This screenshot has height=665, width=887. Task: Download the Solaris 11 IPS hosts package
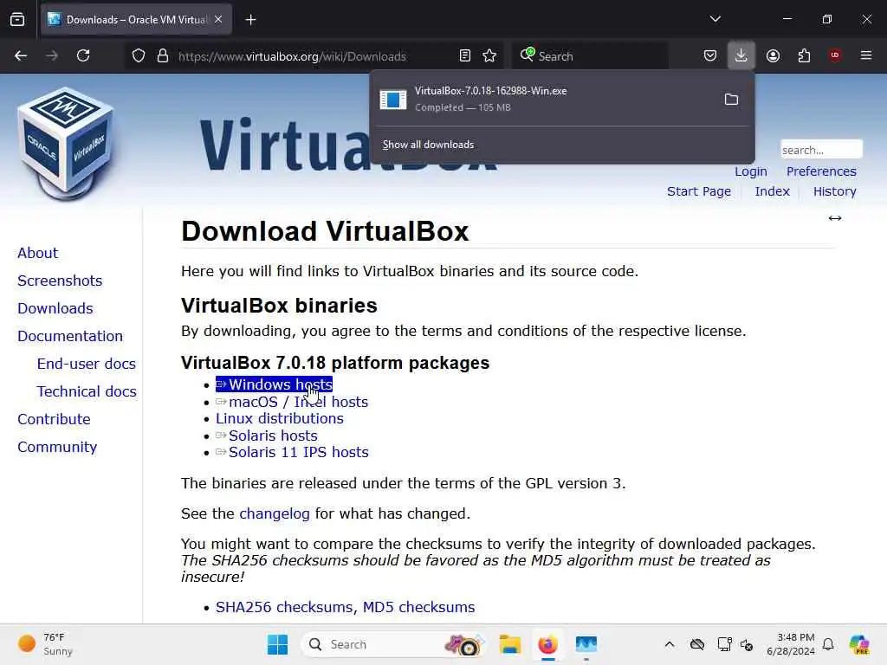tap(292, 452)
